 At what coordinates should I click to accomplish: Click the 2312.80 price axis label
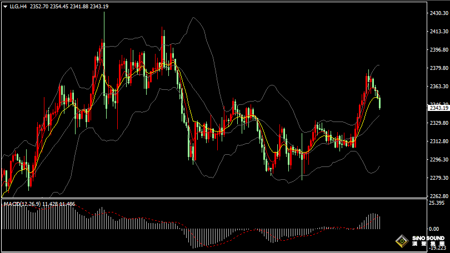(x=438, y=141)
